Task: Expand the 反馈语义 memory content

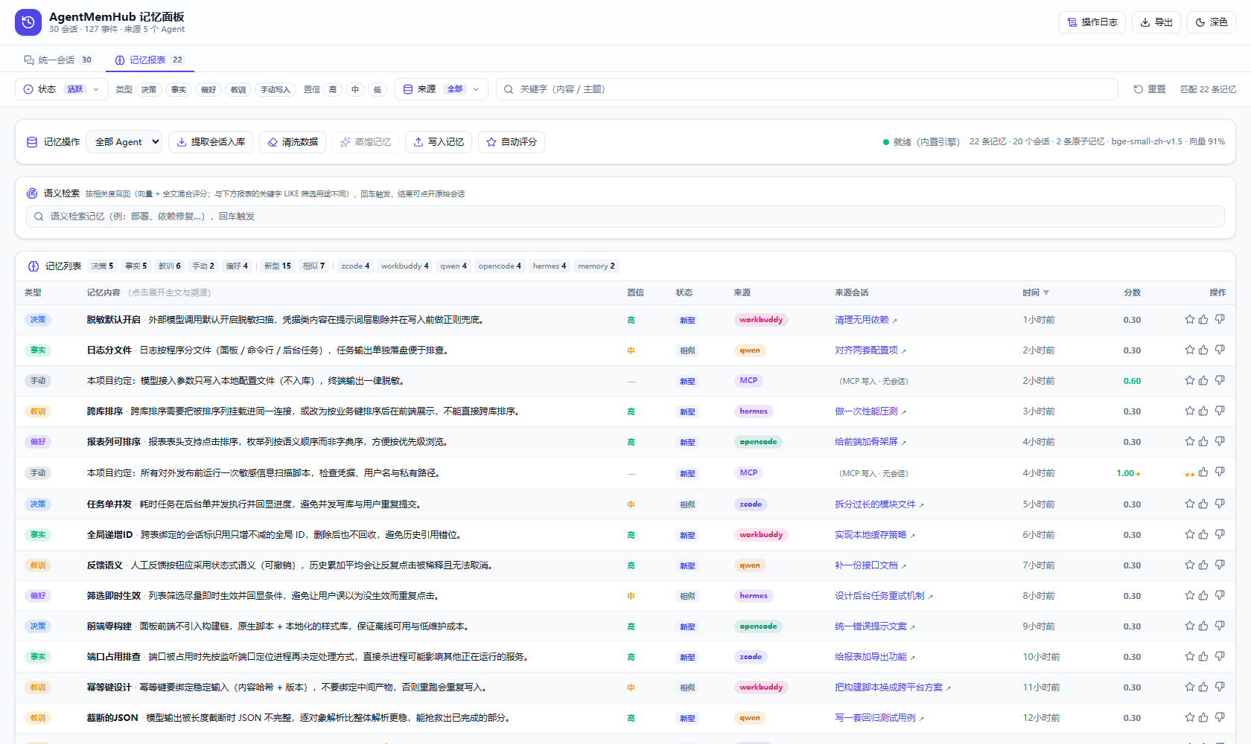Action: 291,565
